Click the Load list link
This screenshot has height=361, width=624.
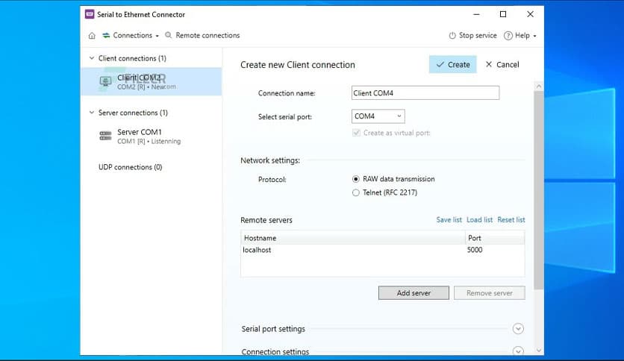479,220
